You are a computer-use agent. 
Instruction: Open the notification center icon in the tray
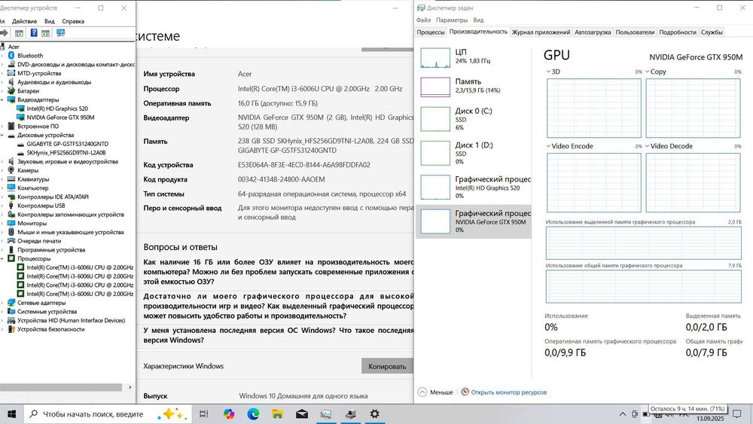[x=736, y=414]
